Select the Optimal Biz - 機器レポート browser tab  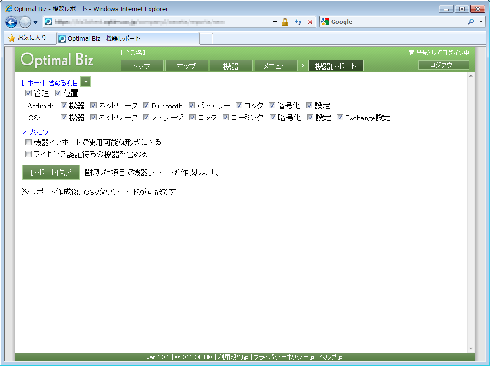point(128,38)
